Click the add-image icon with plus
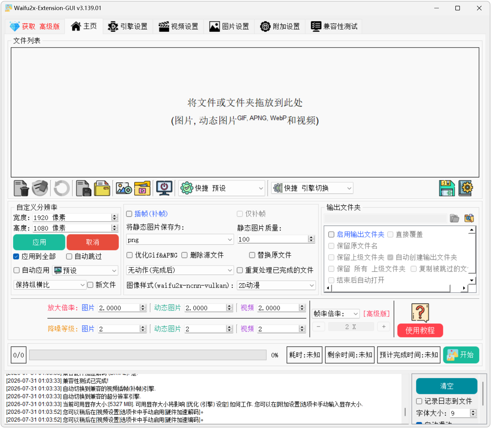 point(124,188)
